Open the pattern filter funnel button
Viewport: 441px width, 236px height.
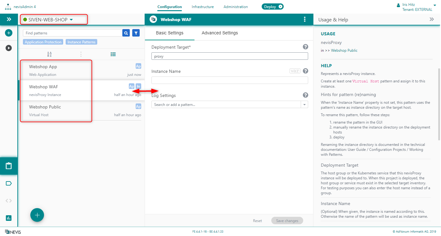point(136,33)
